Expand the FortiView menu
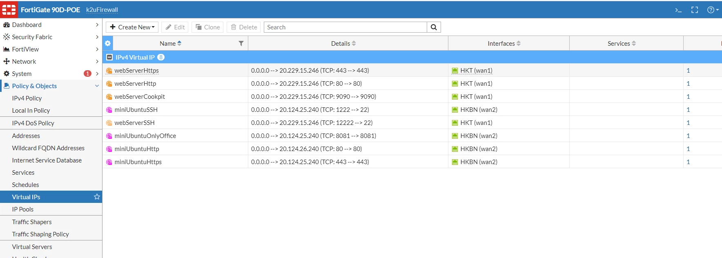The width and height of the screenshot is (722, 258). 51,49
